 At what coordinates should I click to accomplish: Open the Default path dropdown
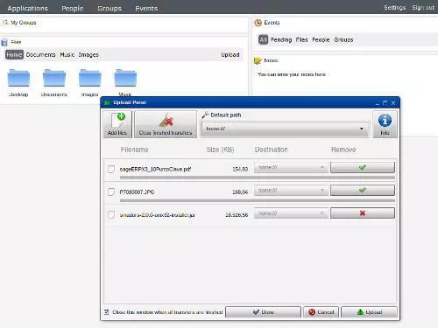pyautogui.click(x=285, y=129)
